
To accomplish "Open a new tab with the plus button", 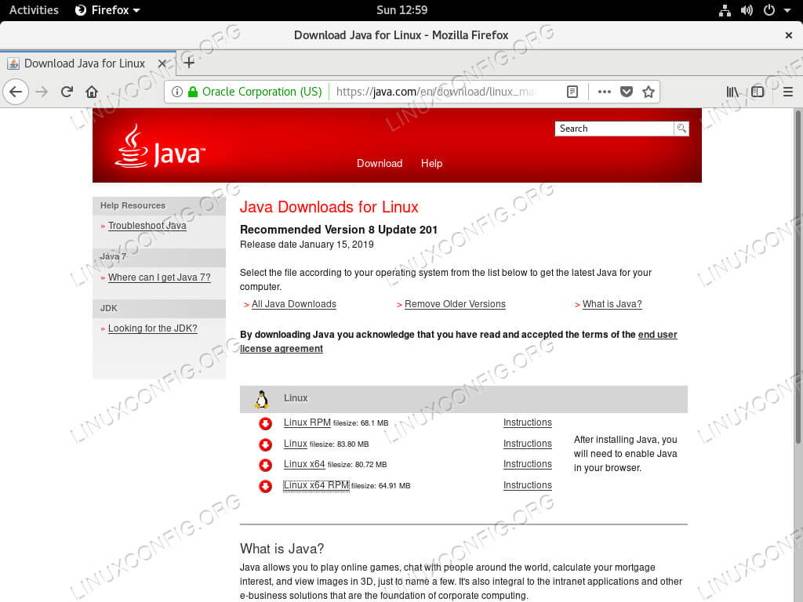I will pyautogui.click(x=189, y=63).
